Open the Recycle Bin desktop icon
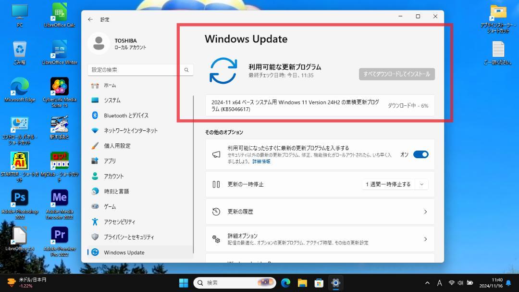This screenshot has width=519, height=292. 20,53
